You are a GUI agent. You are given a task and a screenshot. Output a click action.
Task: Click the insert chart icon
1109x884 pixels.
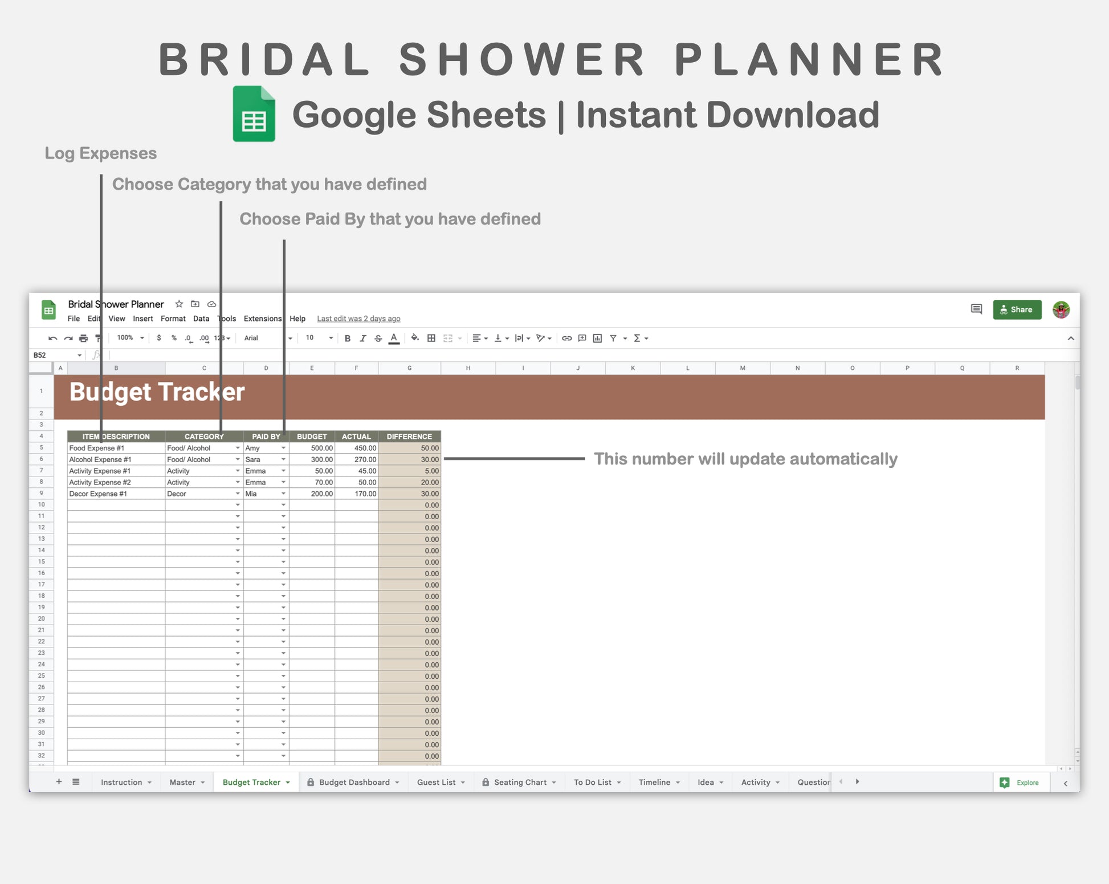[597, 339]
